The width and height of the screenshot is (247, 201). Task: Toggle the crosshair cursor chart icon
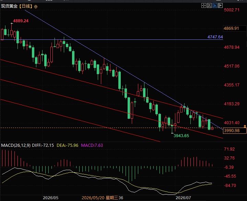pyautogui.click(x=204, y=6)
